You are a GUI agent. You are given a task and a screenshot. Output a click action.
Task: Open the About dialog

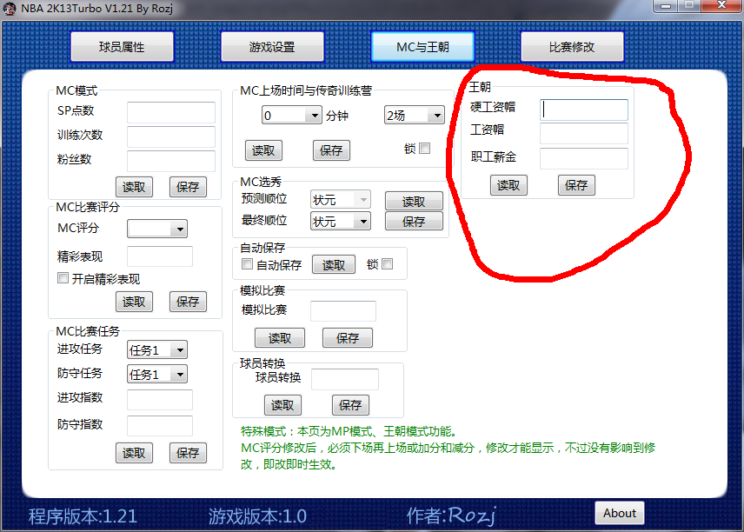click(620, 513)
